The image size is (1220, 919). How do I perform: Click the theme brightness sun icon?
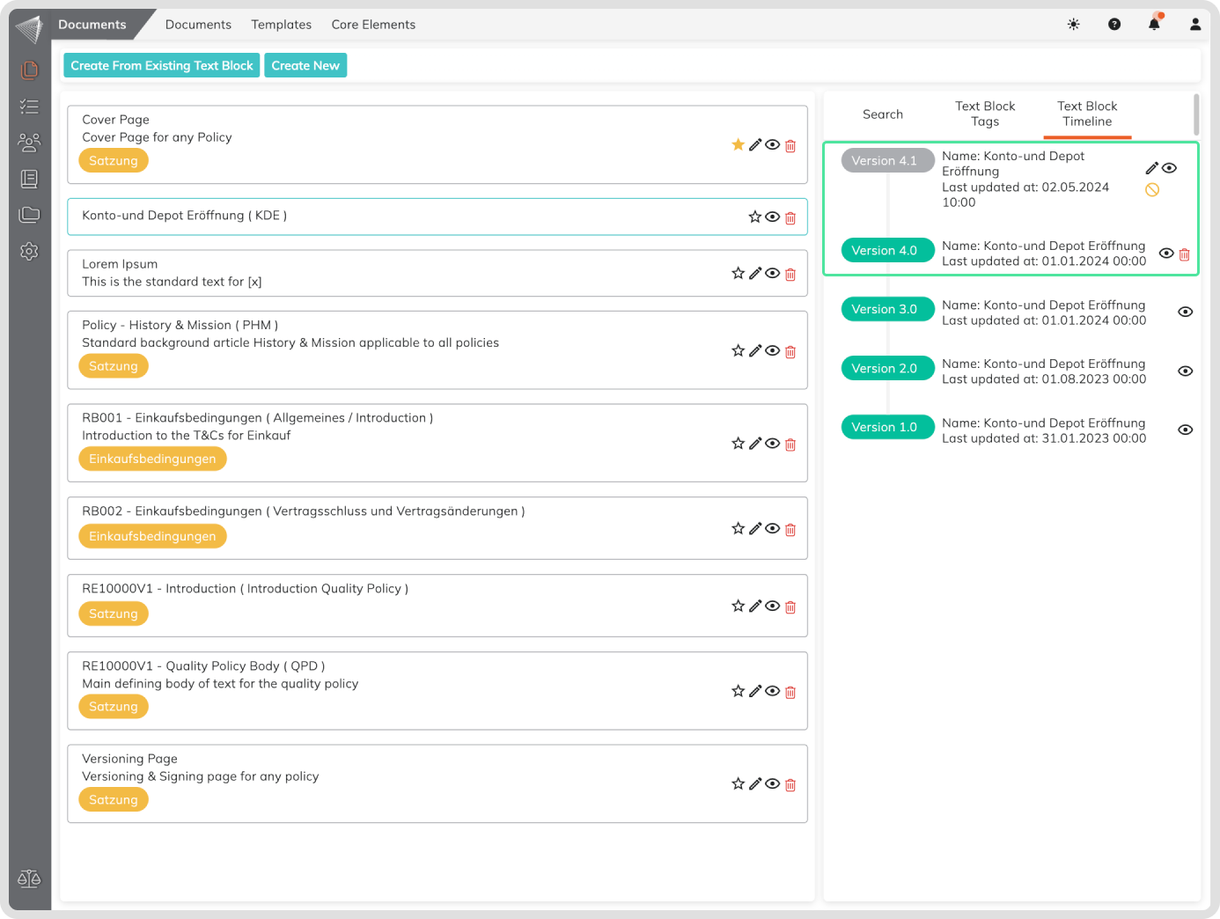(1073, 25)
